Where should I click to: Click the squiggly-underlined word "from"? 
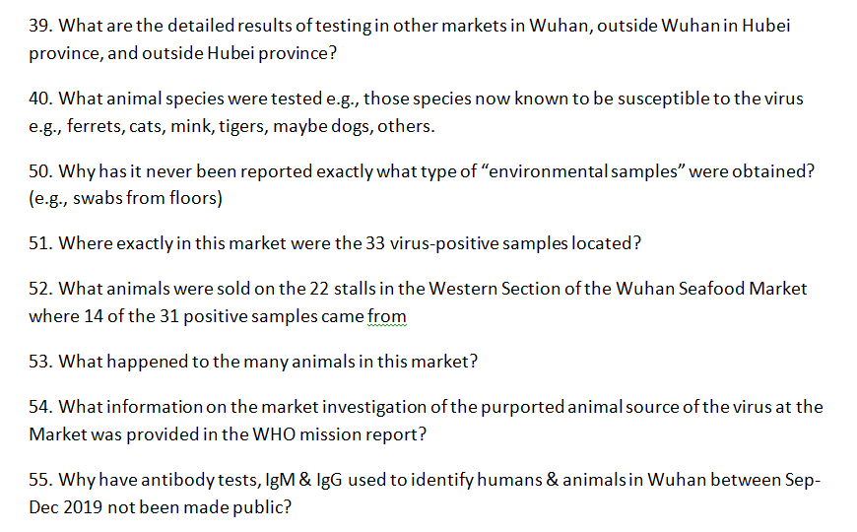(x=387, y=316)
